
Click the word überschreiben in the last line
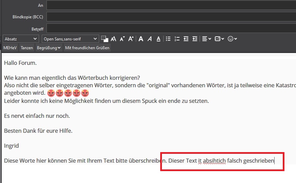(148, 161)
